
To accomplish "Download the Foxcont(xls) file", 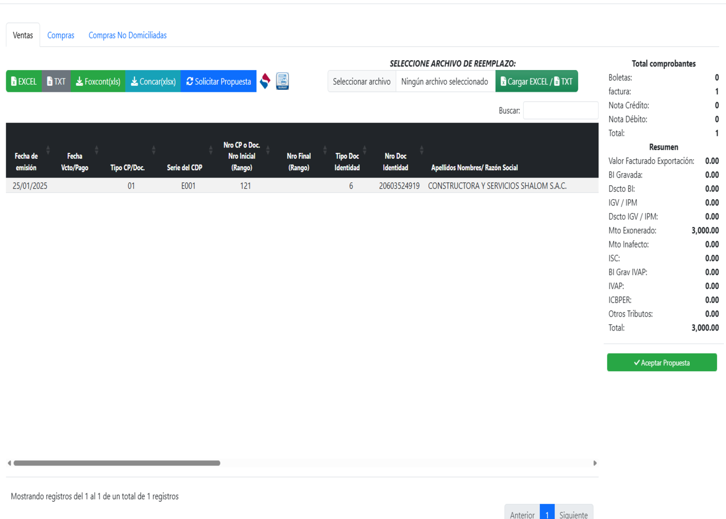I will (98, 81).
